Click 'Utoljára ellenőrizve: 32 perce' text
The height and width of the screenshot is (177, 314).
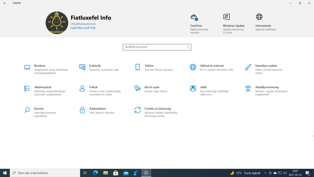[x=233, y=31]
